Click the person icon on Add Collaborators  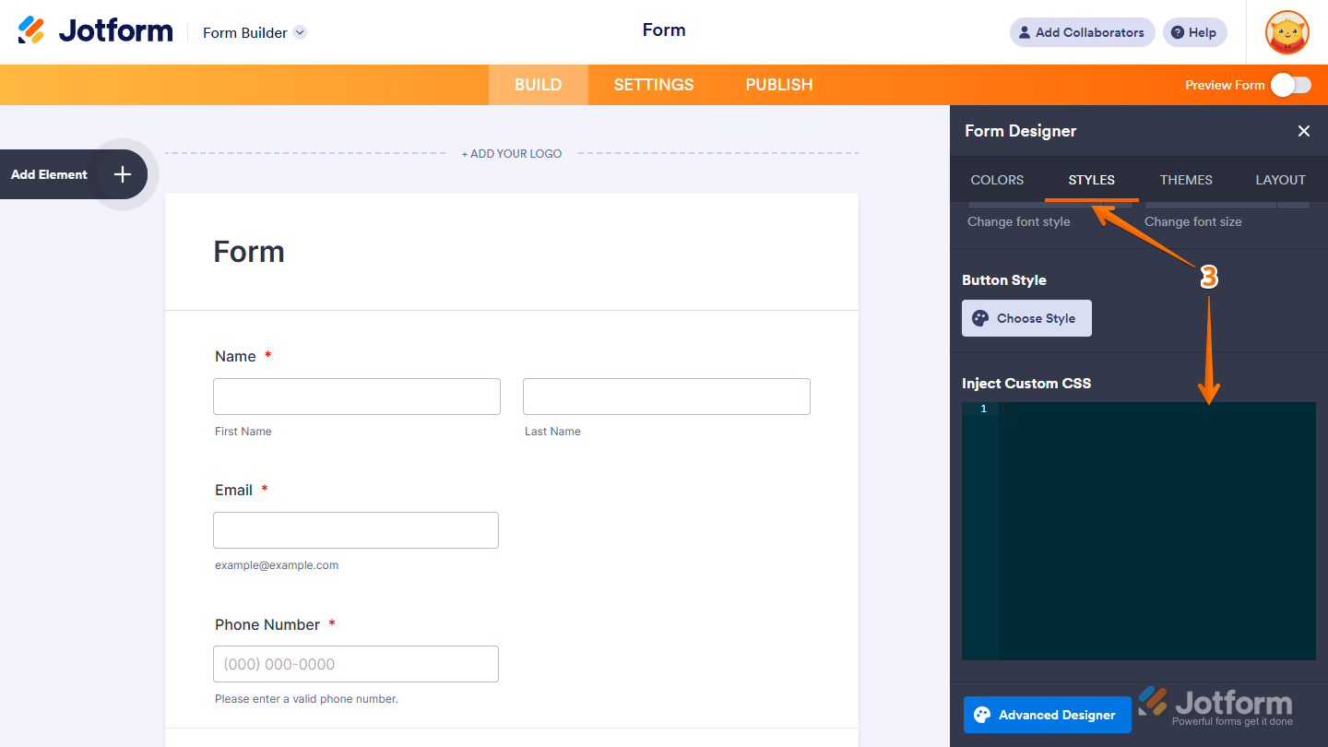[1024, 32]
